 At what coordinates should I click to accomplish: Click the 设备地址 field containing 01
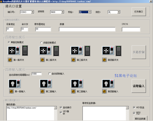(x=10, y=29)
